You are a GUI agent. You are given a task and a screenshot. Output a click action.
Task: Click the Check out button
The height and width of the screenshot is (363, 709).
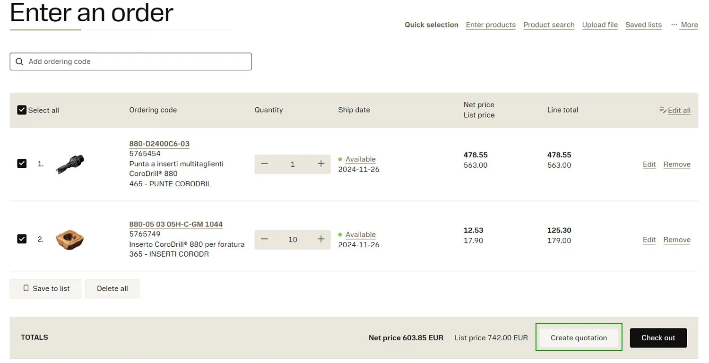pyautogui.click(x=658, y=337)
